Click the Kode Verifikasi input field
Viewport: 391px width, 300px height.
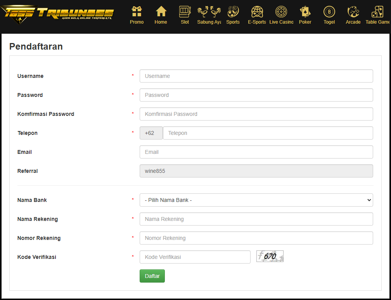click(x=195, y=257)
